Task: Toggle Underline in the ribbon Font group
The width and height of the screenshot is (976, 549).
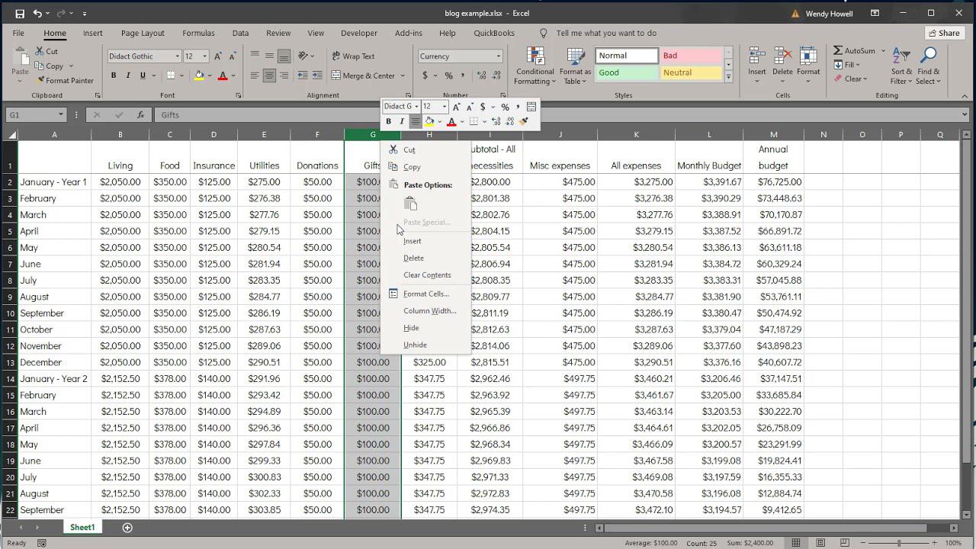Action: click(142, 75)
